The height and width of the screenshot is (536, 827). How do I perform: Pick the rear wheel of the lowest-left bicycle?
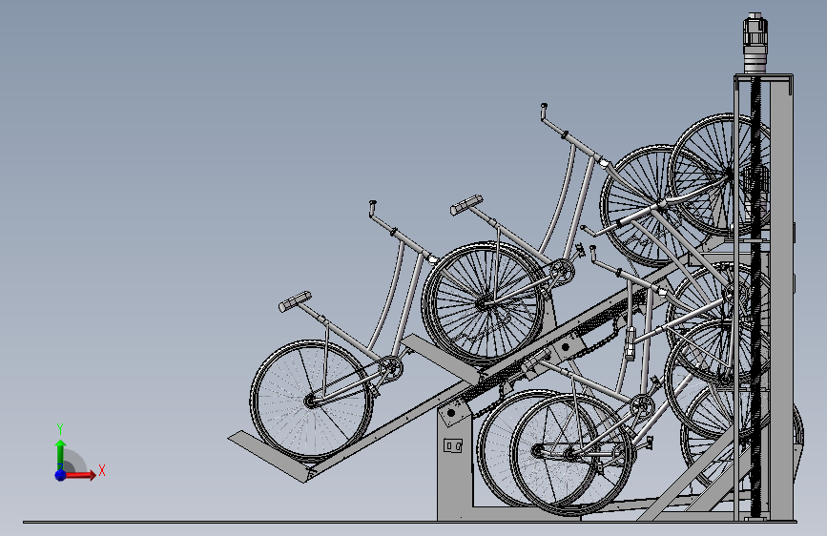coord(311,401)
